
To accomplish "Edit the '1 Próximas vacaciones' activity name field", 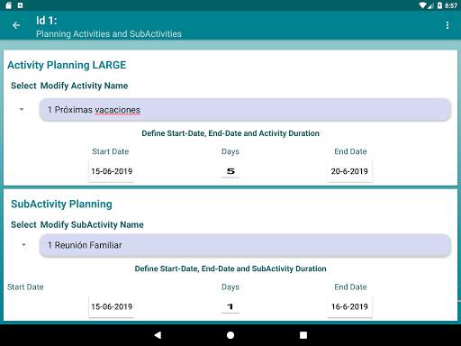I will pyautogui.click(x=245, y=110).
